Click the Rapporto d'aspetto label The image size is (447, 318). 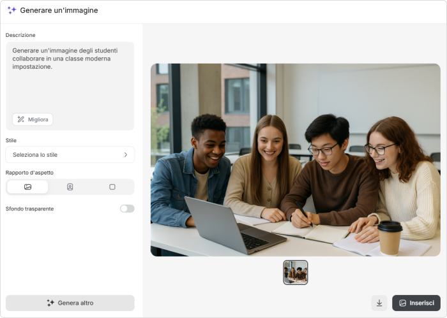(29, 173)
